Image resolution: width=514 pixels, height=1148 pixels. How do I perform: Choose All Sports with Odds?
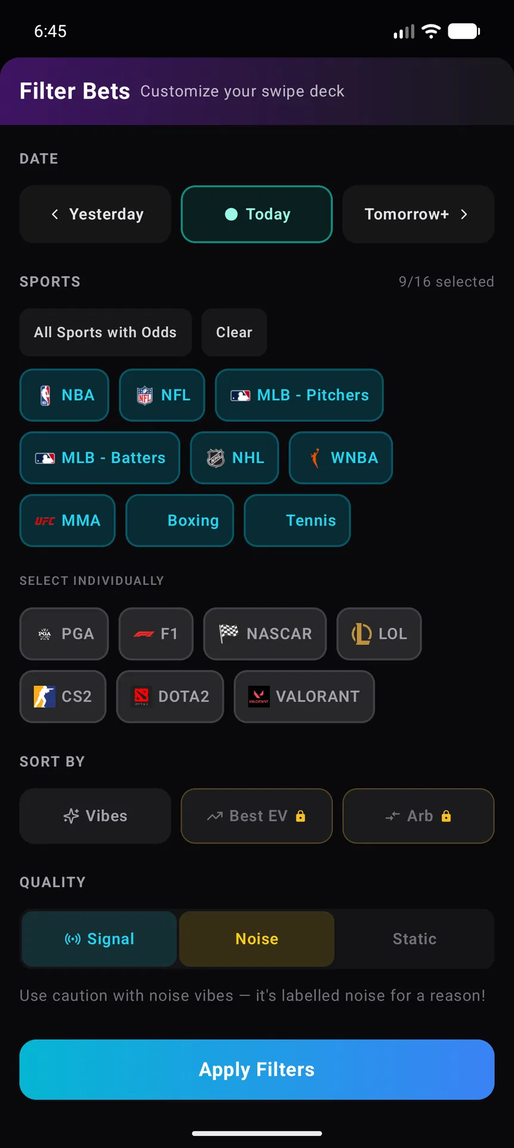(x=106, y=332)
